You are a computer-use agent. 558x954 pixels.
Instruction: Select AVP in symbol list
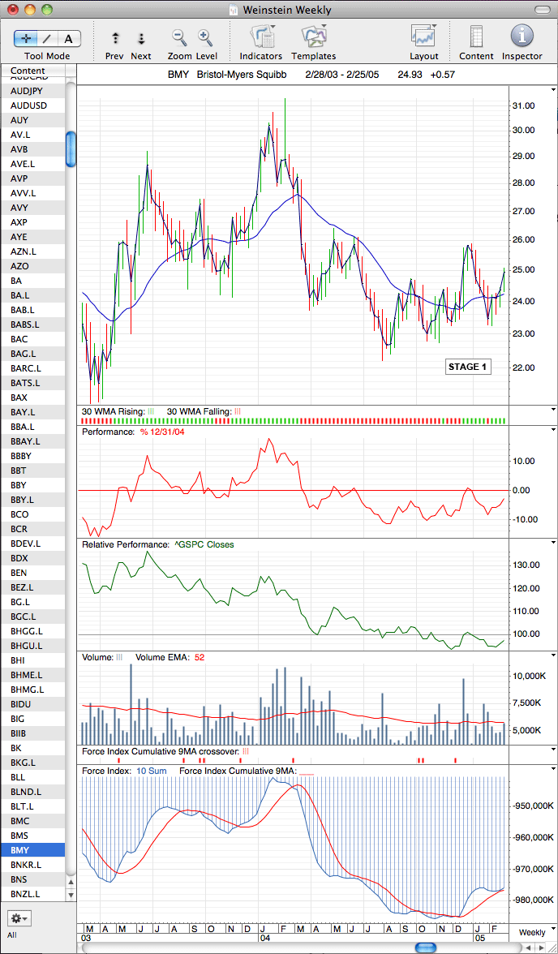tap(33, 178)
